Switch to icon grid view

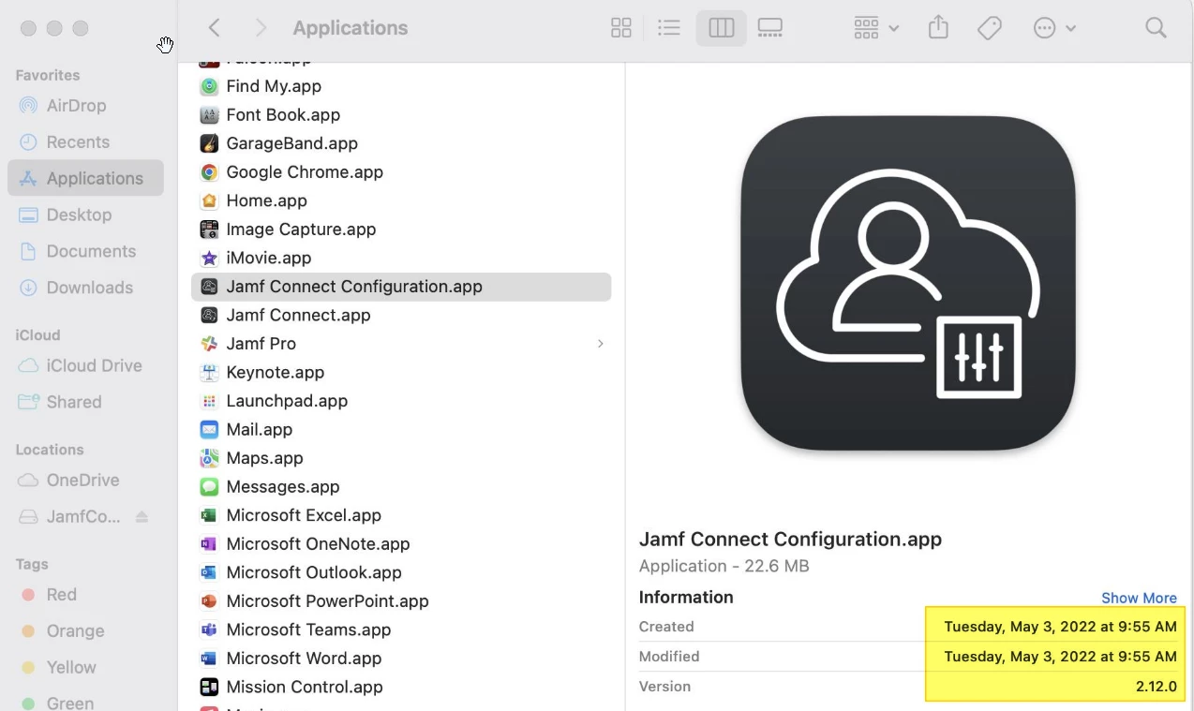click(x=621, y=28)
